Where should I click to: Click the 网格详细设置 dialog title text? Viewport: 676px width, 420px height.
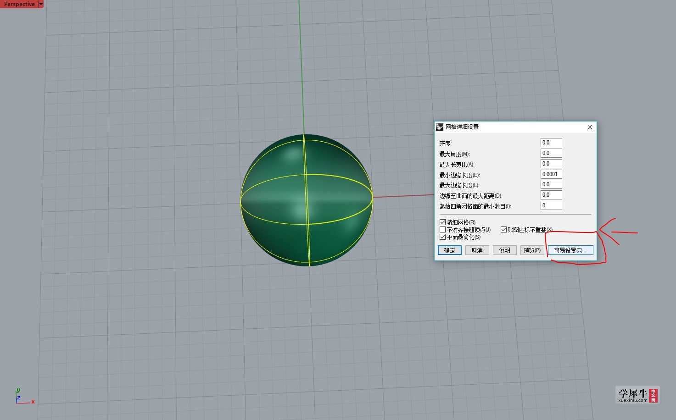(x=462, y=127)
